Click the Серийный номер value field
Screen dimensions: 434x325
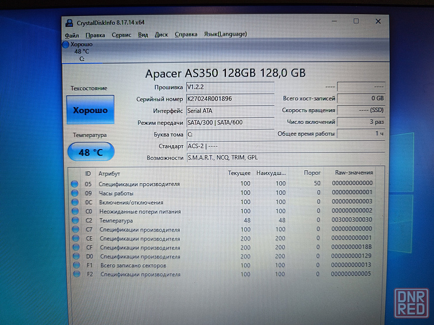[230, 99]
